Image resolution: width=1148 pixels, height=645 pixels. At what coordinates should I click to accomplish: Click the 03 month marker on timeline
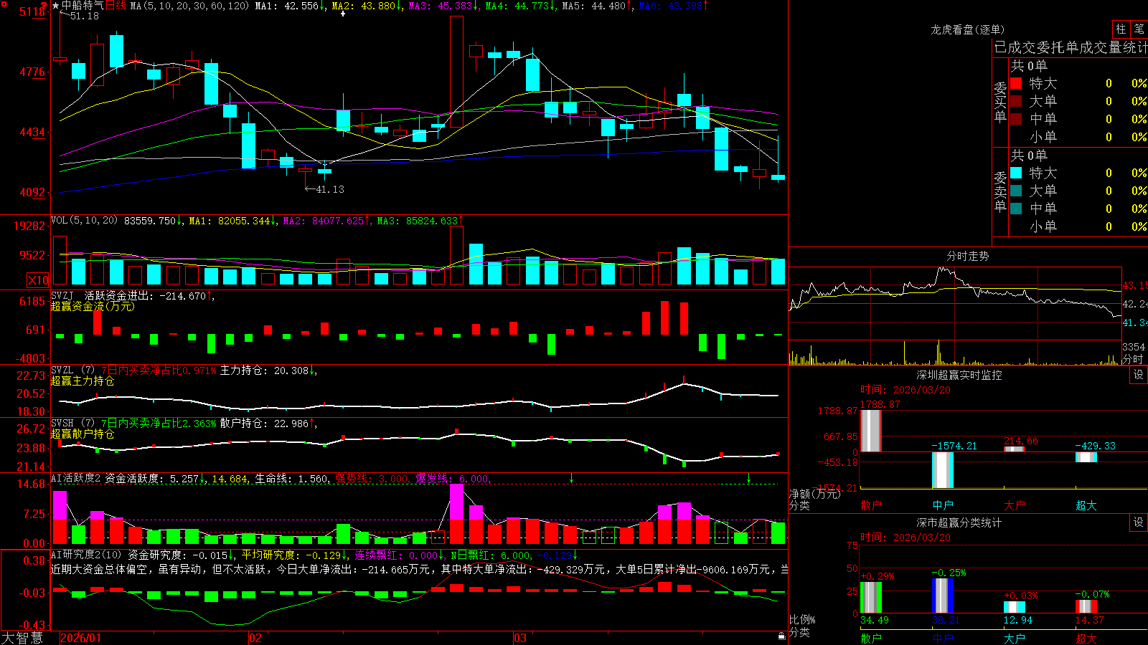[520, 638]
